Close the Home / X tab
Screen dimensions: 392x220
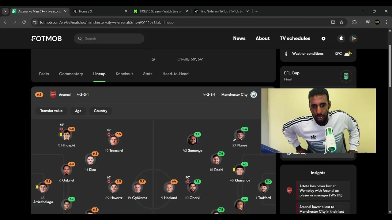point(126,11)
